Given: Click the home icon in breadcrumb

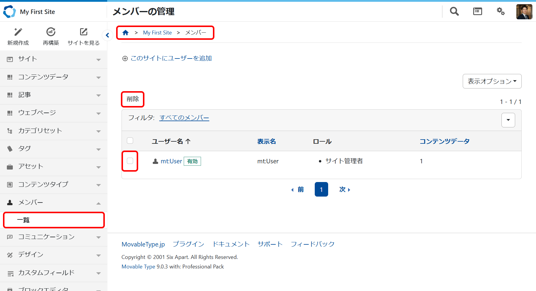Looking at the screenshot, I should tap(126, 33).
